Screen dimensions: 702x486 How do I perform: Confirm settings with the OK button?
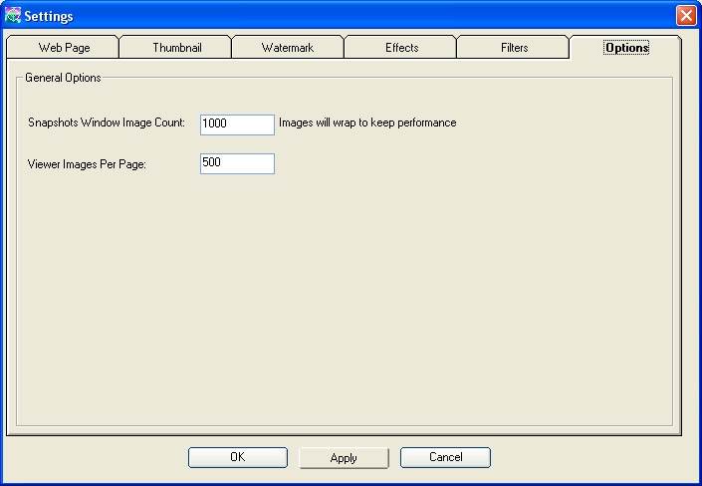point(238,457)
